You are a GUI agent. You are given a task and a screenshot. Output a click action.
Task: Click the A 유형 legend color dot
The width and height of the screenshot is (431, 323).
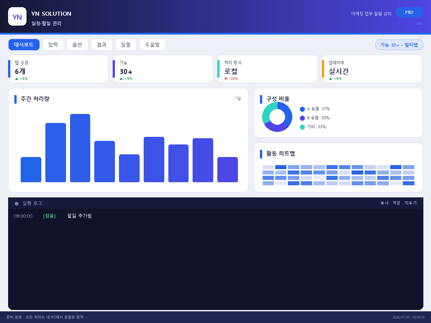302,109
